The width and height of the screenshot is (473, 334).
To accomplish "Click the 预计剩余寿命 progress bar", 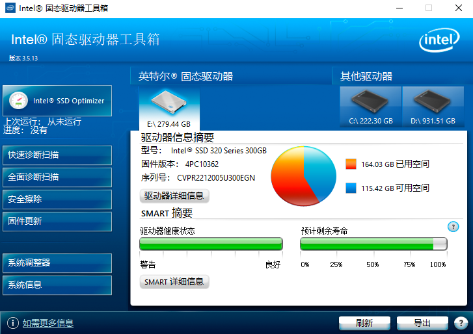I will (x=373, y=244).
